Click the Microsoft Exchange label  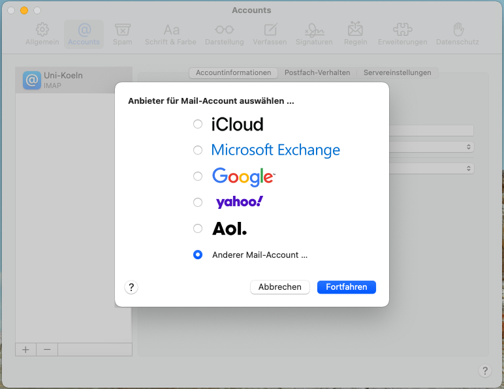tap(276, 150)
